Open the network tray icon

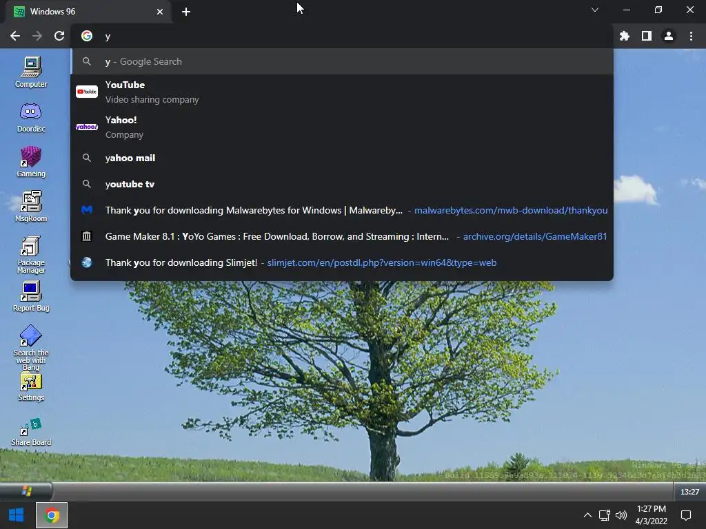point(604,515)
